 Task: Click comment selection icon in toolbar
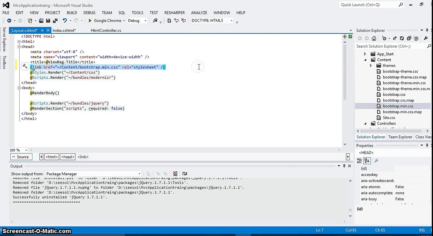tap(176, 21)
